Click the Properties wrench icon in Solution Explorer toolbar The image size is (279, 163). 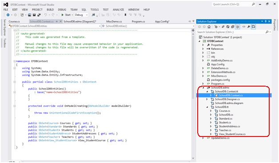[x=249, y=27]
